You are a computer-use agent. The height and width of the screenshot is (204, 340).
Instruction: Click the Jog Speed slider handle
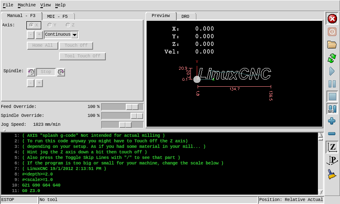[x=125, y=125]
